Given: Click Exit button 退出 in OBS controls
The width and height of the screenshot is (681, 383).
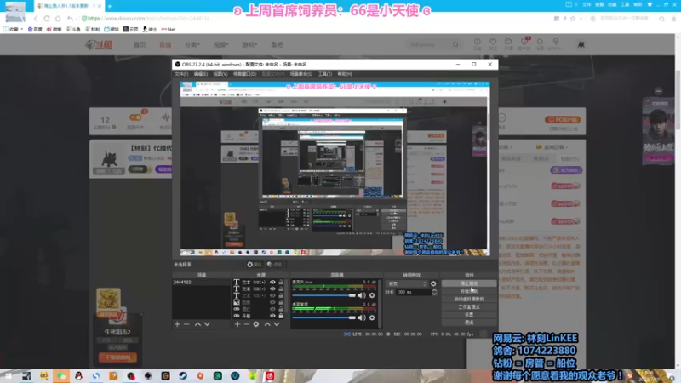Looking at the screenshot, I should coord(469,323).
